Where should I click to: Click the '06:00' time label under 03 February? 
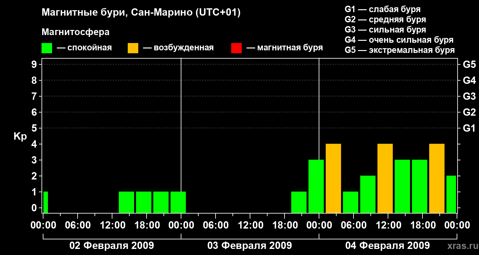(216, 225)
